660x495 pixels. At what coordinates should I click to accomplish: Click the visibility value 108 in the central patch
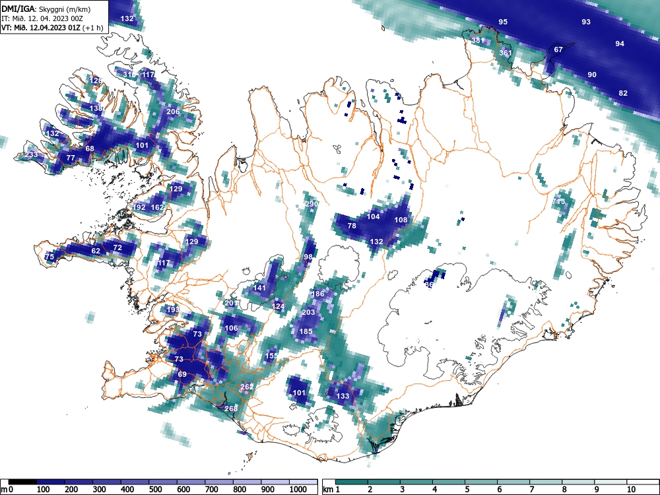point(401,220)
